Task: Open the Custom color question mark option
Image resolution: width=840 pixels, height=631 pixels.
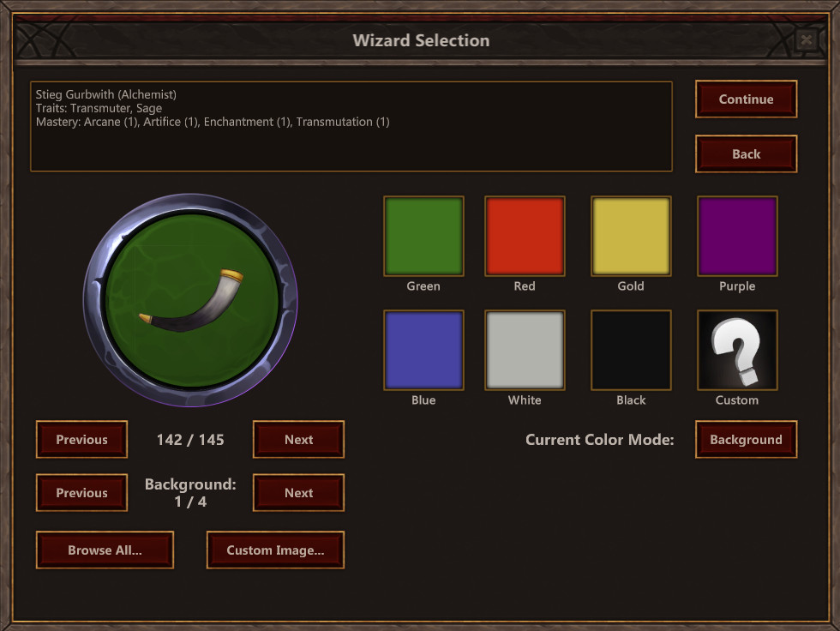Action: [736, 348]
